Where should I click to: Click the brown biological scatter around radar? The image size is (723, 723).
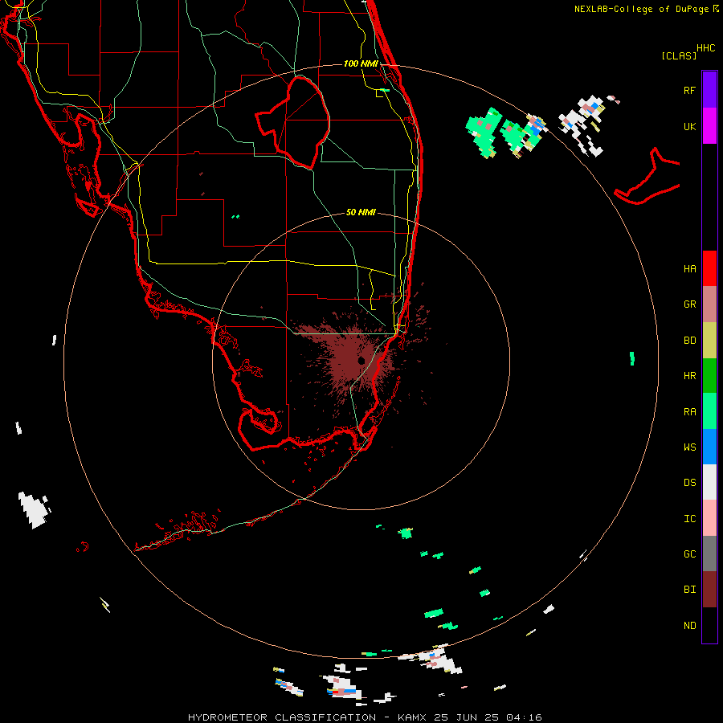pyautogui.click(x=350, y=357)
